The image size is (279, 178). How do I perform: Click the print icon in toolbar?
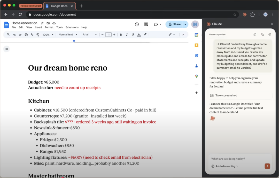[x=26, y=35]
